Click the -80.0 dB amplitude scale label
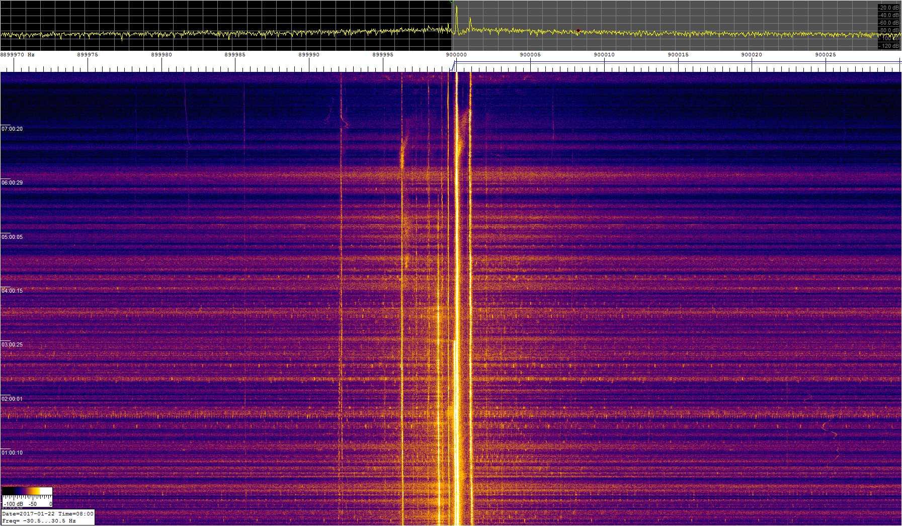 pos(889,31)
